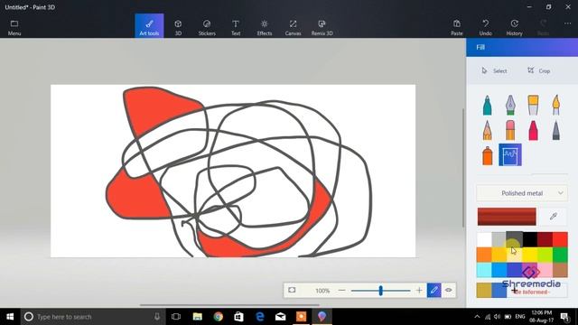Open the Mail app from the taskbar
This screenshot has height=325, width=578.
coord(281,317)
